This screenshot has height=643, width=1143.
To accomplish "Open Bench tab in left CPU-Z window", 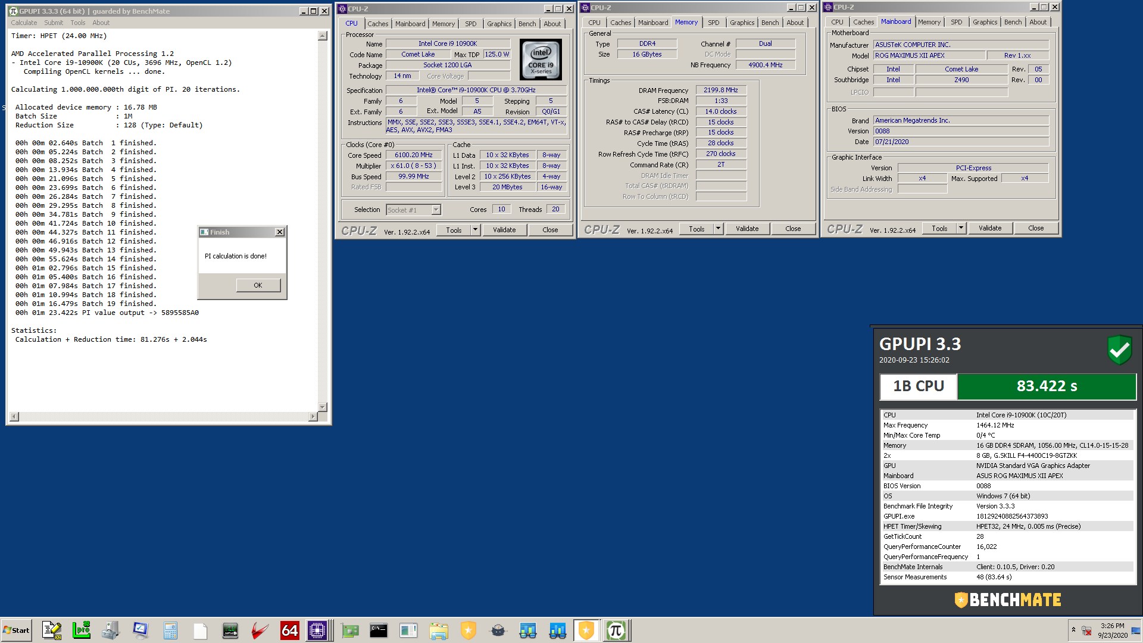I will pyautogui.click(x=527, y=24).
